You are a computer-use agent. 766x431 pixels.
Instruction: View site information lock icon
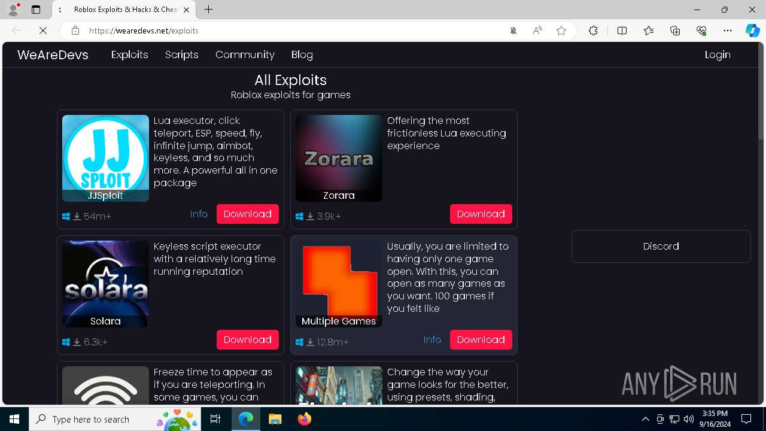pos(75,31)
